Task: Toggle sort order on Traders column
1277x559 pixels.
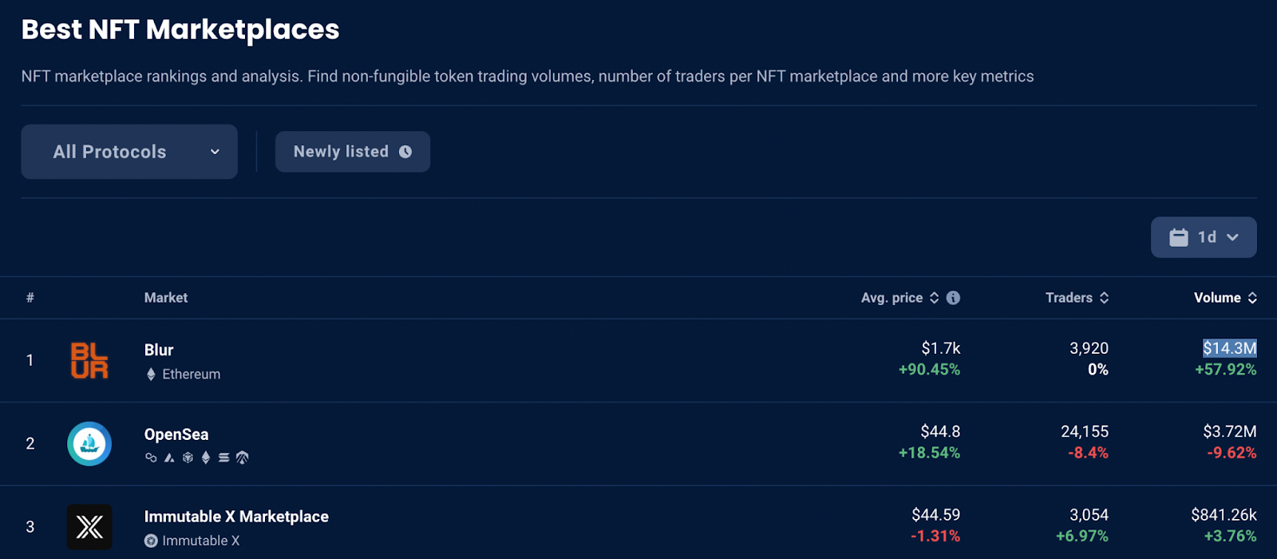Action: click(x=1104, y=298)
